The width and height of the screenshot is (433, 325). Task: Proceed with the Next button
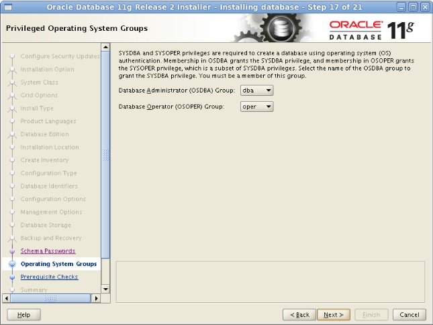click(334, 315)
